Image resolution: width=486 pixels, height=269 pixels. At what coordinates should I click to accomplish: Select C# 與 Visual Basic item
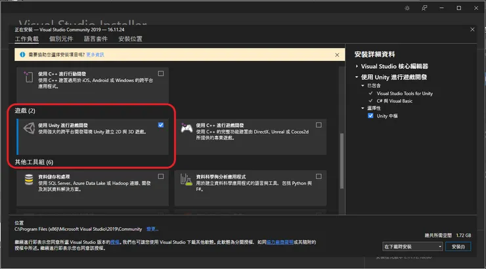[x=394, y=101]
